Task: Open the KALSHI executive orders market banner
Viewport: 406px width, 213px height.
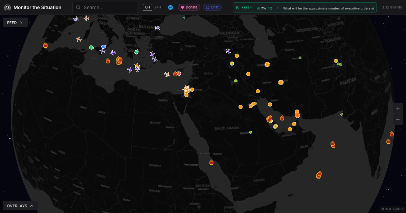Action: coord(304,7)
